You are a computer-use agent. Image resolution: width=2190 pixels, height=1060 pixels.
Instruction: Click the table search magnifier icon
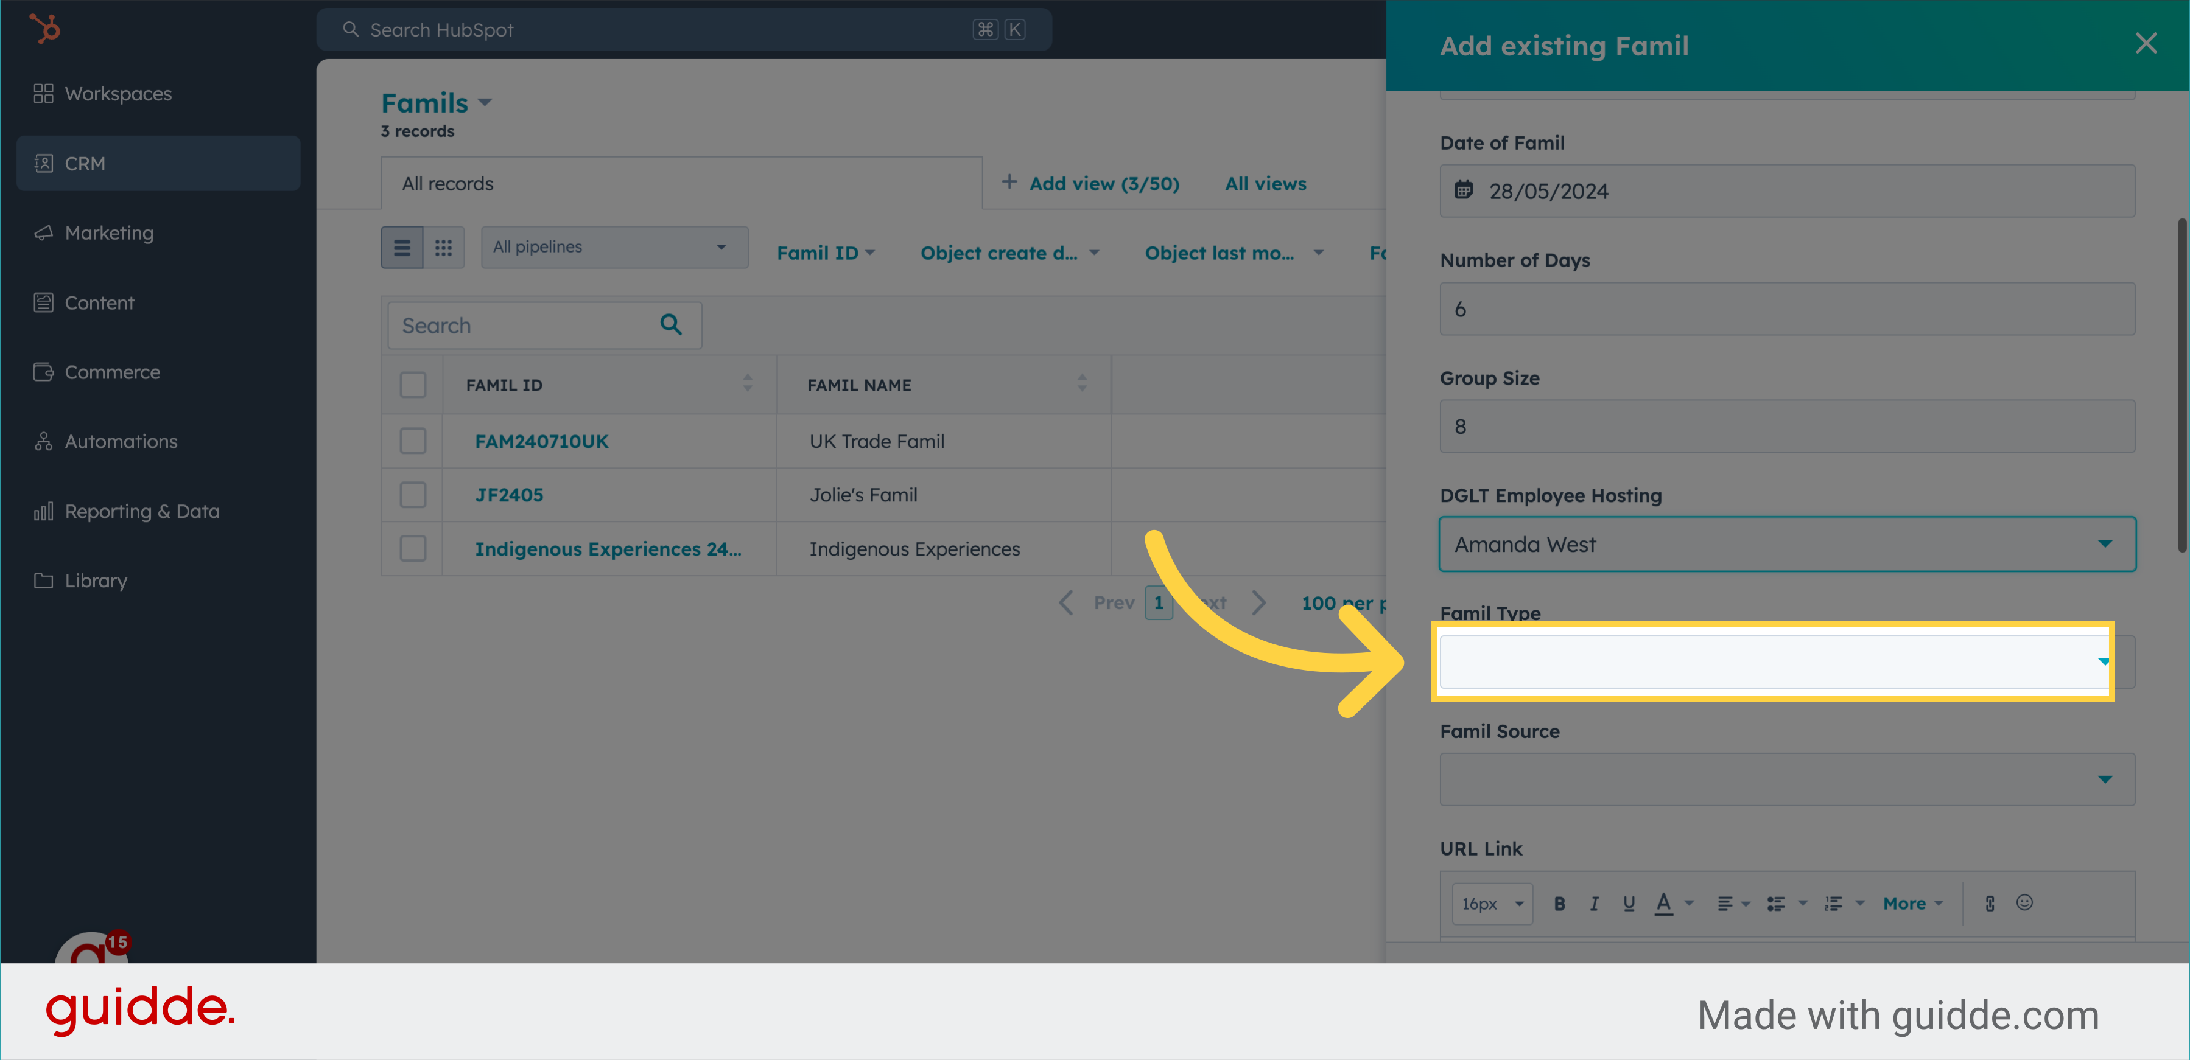tap(671, 326)
